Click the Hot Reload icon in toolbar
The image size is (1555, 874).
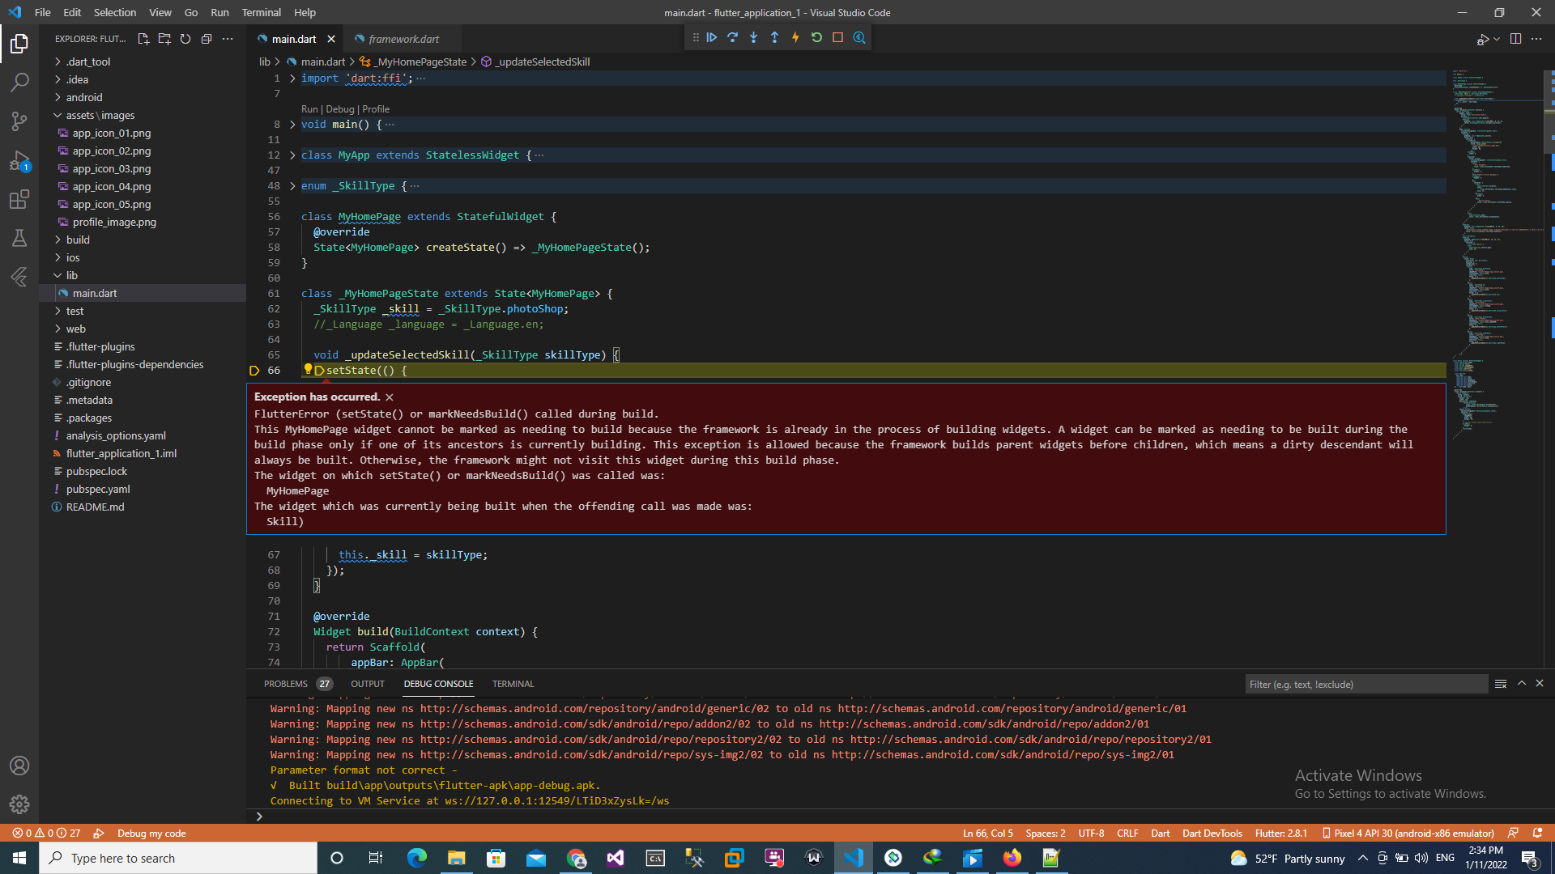(x=795, y=38)
